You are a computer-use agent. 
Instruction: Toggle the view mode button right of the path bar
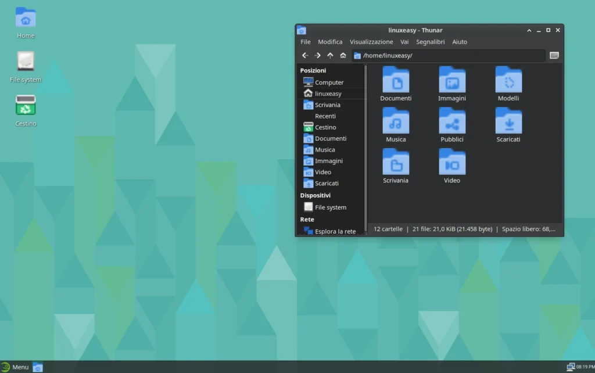point(554,55)
